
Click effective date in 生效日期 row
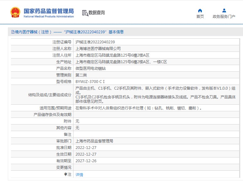(x=86, y=154)
